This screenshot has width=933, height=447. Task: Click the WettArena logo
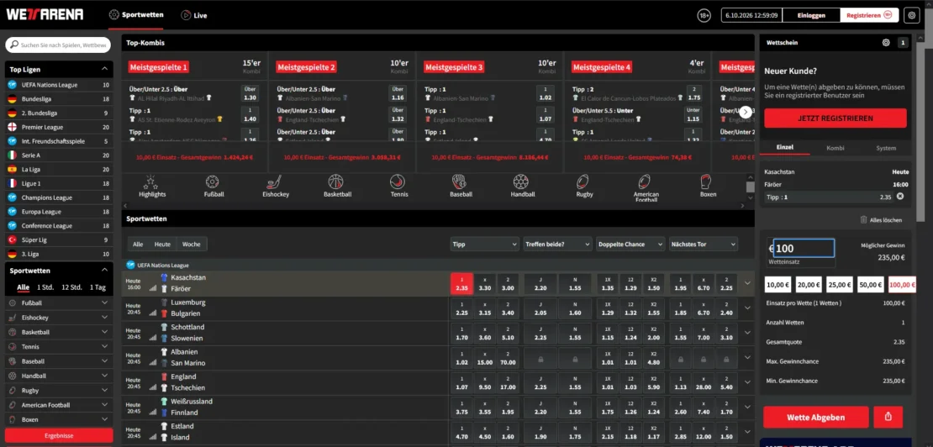45,15
